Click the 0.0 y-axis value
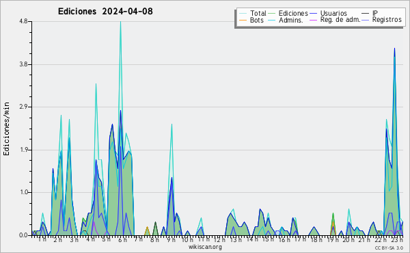 coord(23,235)
